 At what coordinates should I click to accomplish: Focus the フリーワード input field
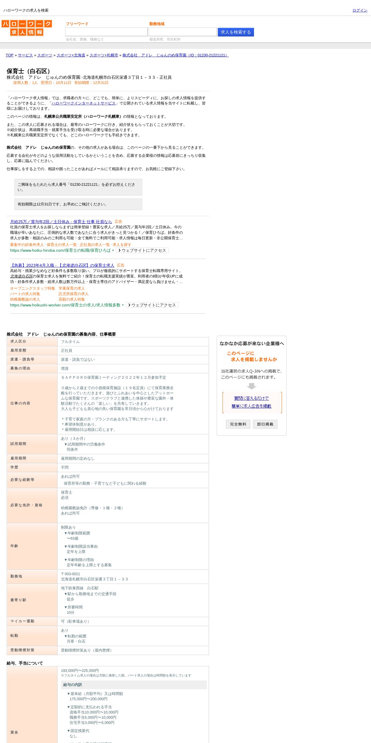point(106,32)
